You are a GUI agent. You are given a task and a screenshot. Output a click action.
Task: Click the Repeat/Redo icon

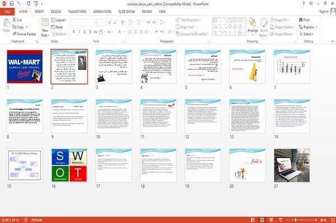coord(29,3)
